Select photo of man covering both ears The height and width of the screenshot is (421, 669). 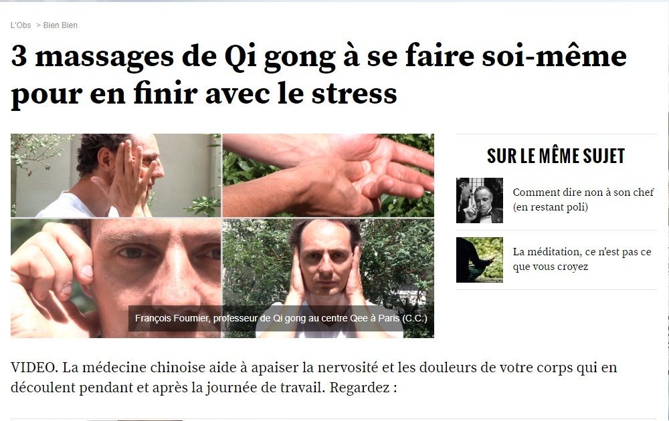[x=328, y=278]
